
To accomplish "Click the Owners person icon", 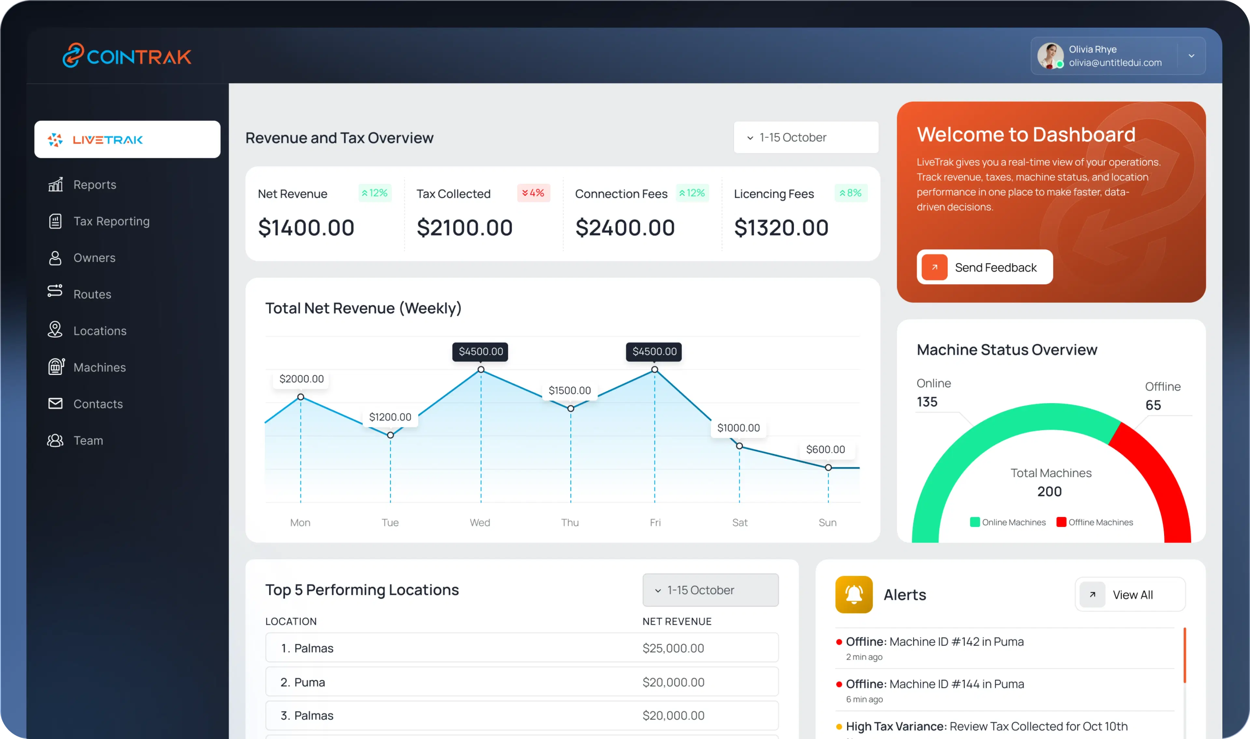I will tap(55, 258).
